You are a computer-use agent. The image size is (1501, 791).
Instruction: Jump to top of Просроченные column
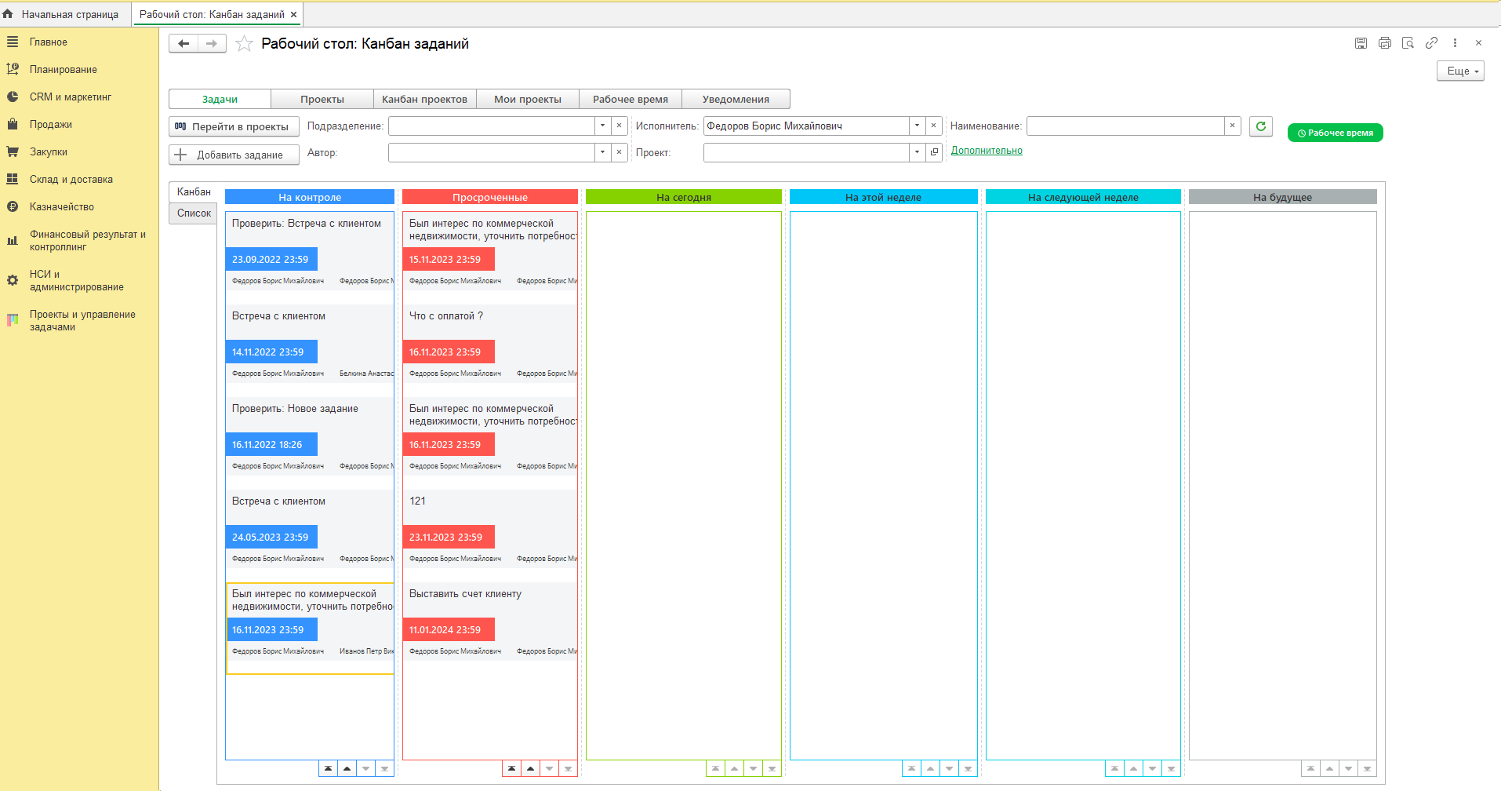coord(512,769)
